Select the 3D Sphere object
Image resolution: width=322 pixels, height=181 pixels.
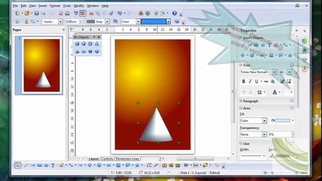point(84,44)
